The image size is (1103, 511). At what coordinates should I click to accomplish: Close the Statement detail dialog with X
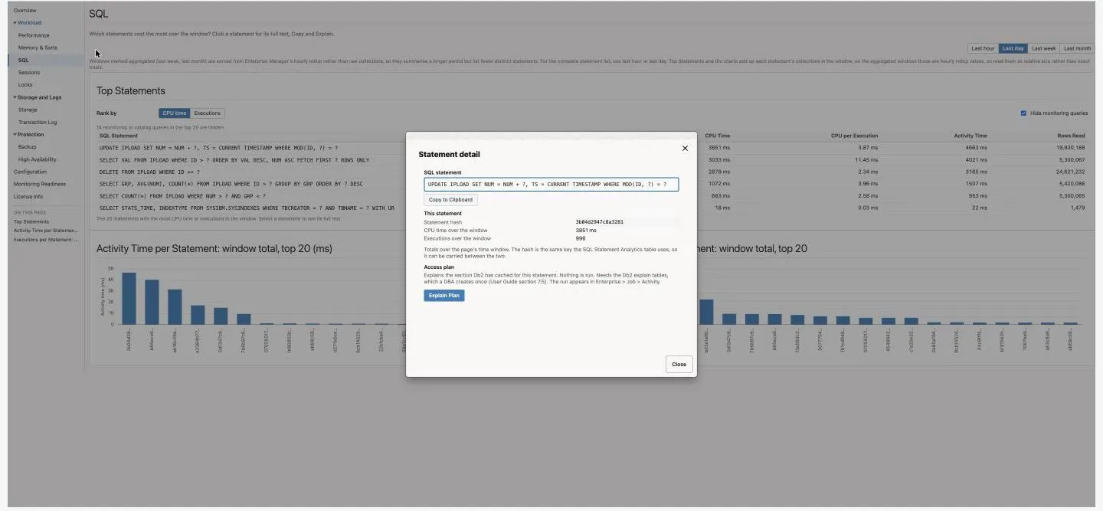point(685,149)
